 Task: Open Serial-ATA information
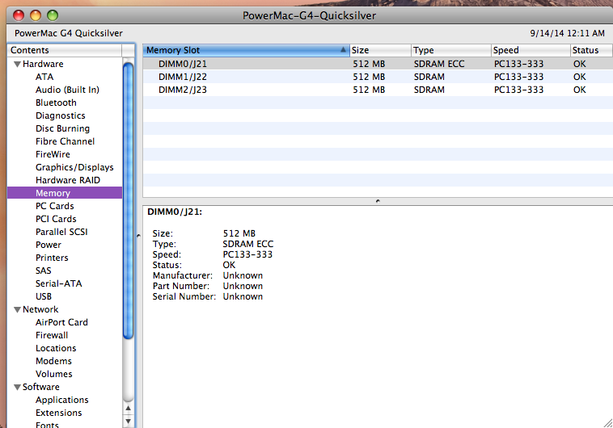(x=59, y=283)
